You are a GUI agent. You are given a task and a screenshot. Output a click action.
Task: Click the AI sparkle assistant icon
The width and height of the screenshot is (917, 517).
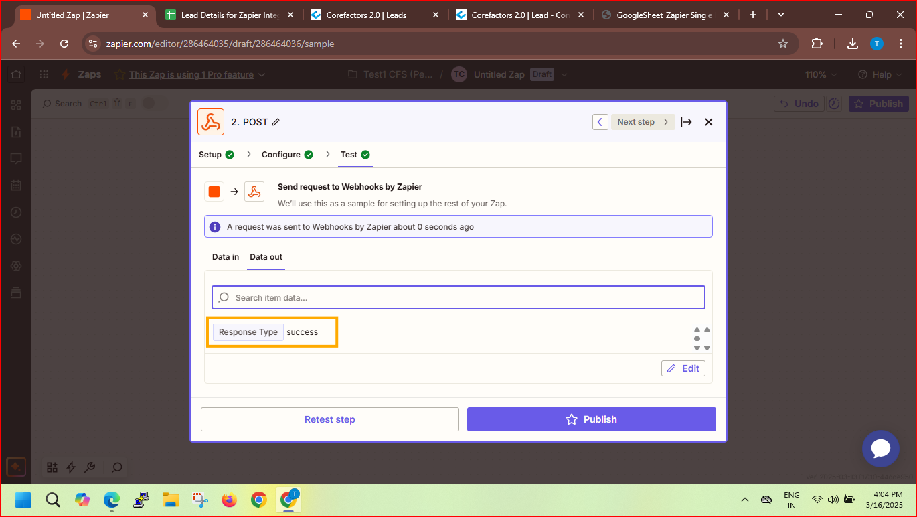click(x=16, y=467)
